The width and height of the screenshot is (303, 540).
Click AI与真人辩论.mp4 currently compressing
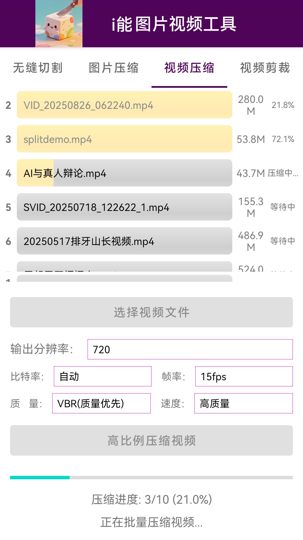coord(124,174)
